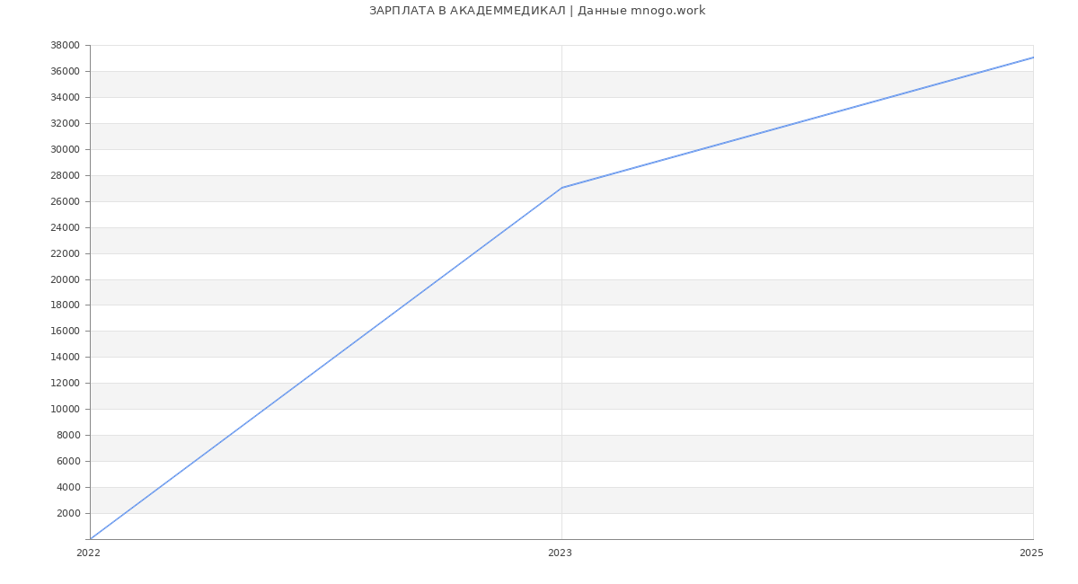Screen dimensions: 1078x584
Task: Click the 20000 y-axis value
Action: [65, 280]
